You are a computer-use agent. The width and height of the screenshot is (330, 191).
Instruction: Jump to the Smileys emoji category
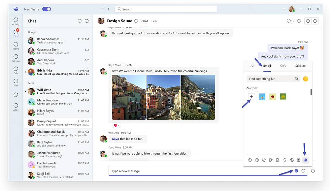pos(257,160)
